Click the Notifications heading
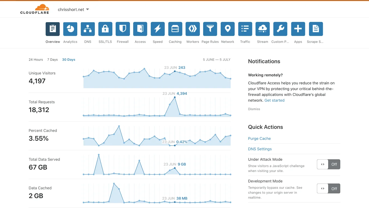Screen dimensions: 369x208 tap(264, 61)
